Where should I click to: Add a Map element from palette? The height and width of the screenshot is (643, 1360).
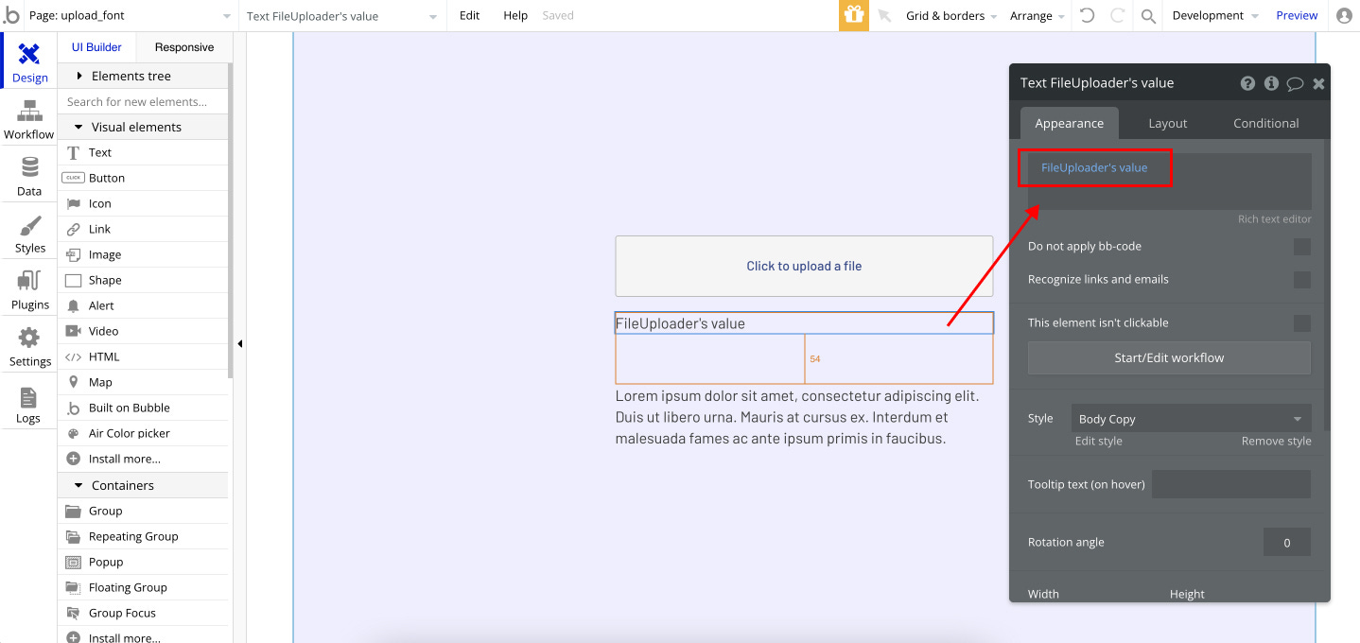[x=143, y=382]
